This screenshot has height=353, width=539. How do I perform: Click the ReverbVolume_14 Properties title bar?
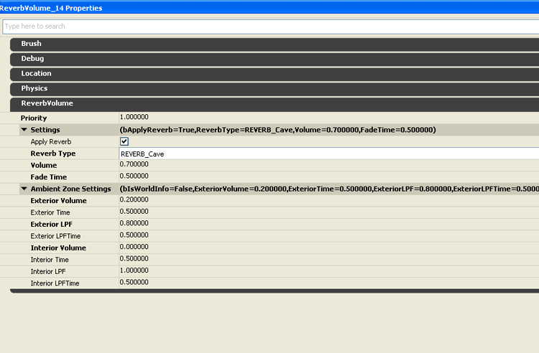(x=269, y=7)
